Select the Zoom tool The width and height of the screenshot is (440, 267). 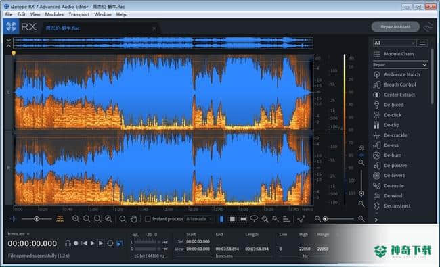click(x=123, y=219)
